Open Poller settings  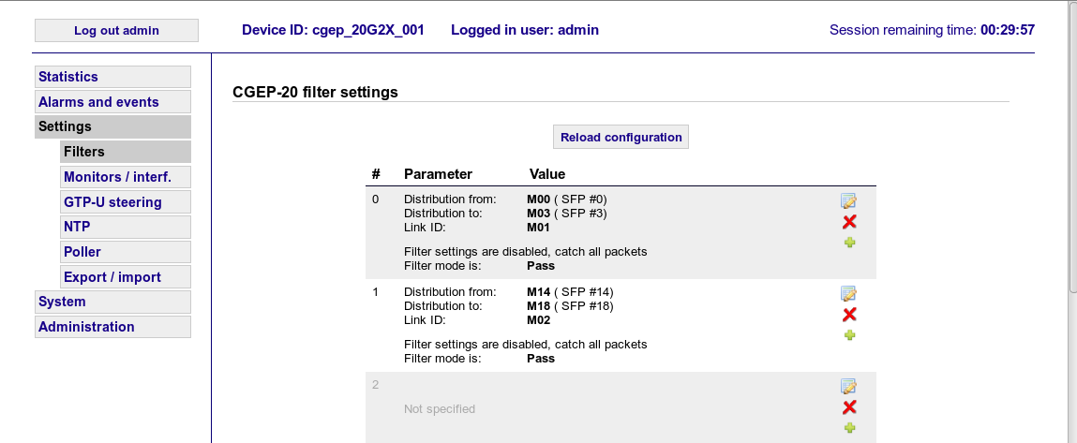[x=126, y=252]
